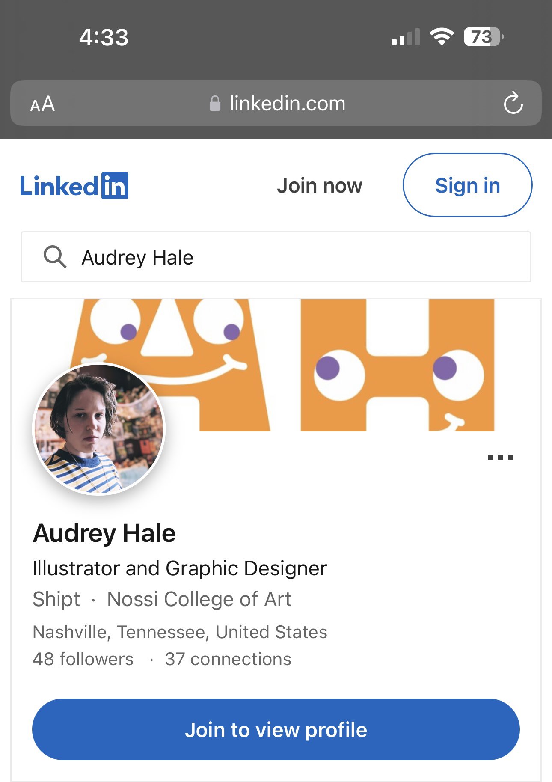
Task: Tap the padlock icon in address bar
Action: coord(215,103)
